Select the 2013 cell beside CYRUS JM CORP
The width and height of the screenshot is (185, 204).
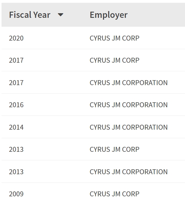pos(16,149)
